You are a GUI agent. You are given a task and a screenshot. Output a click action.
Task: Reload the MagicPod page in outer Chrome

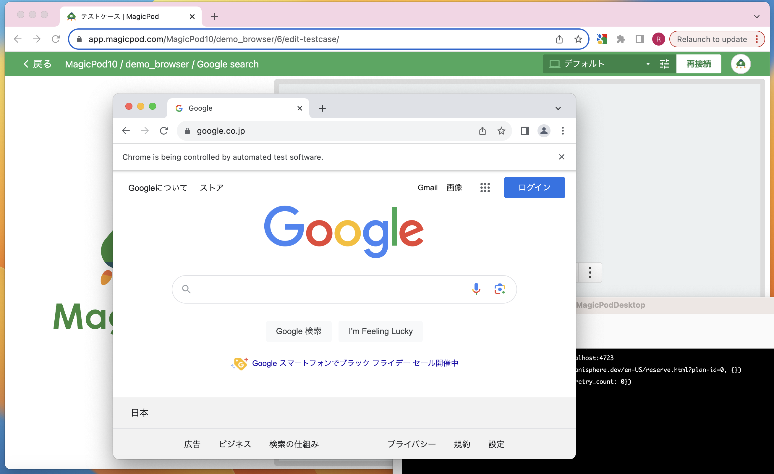pyautogui.click(x=56, y=39)
